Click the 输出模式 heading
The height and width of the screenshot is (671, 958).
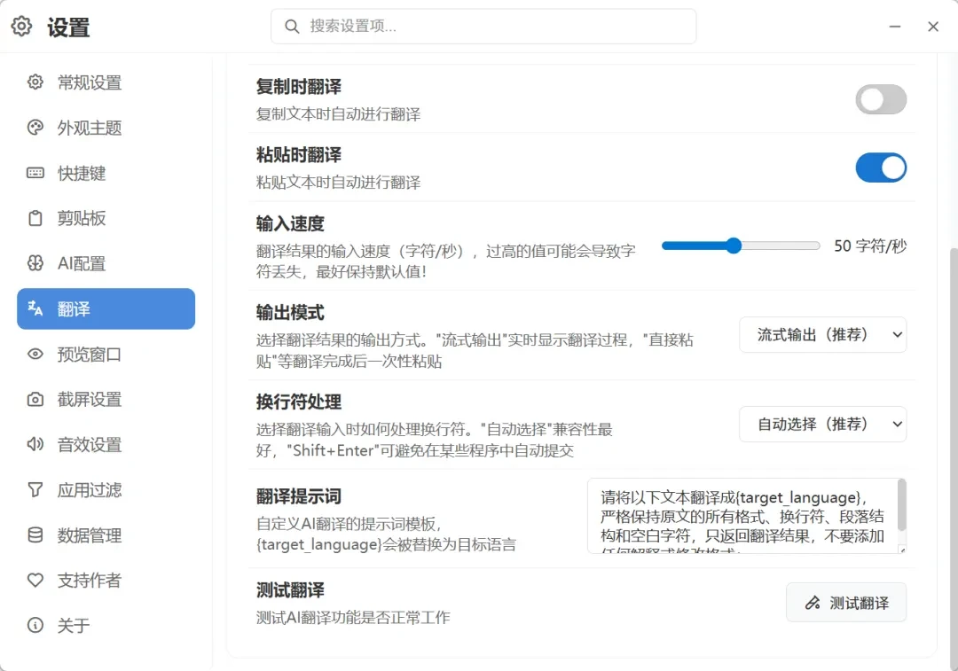tap(289, 313)
